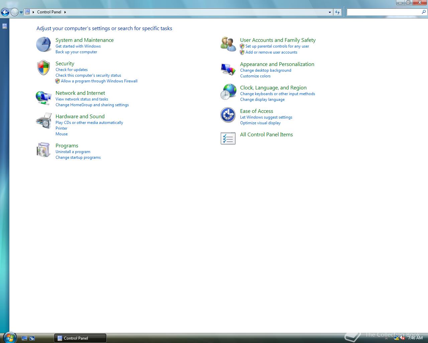Open the Security category heading

(65, 63)
